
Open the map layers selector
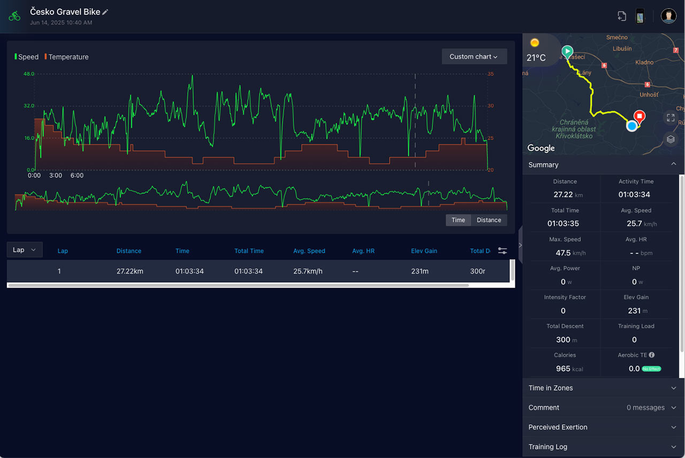coord(670,139)
